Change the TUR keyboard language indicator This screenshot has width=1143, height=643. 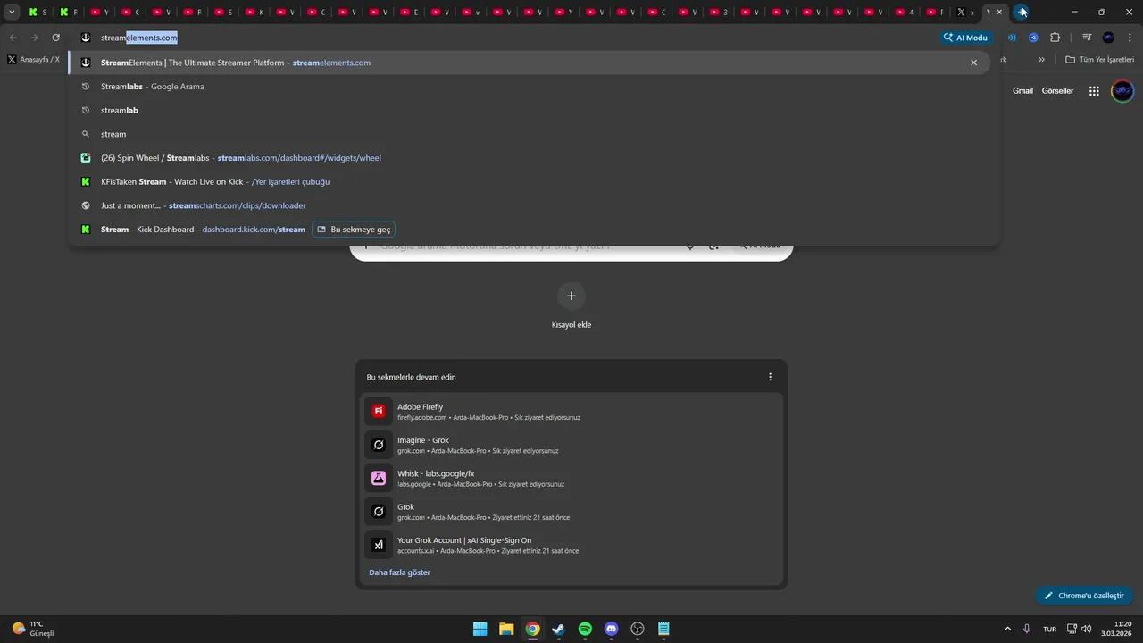tap(1050, 629)
